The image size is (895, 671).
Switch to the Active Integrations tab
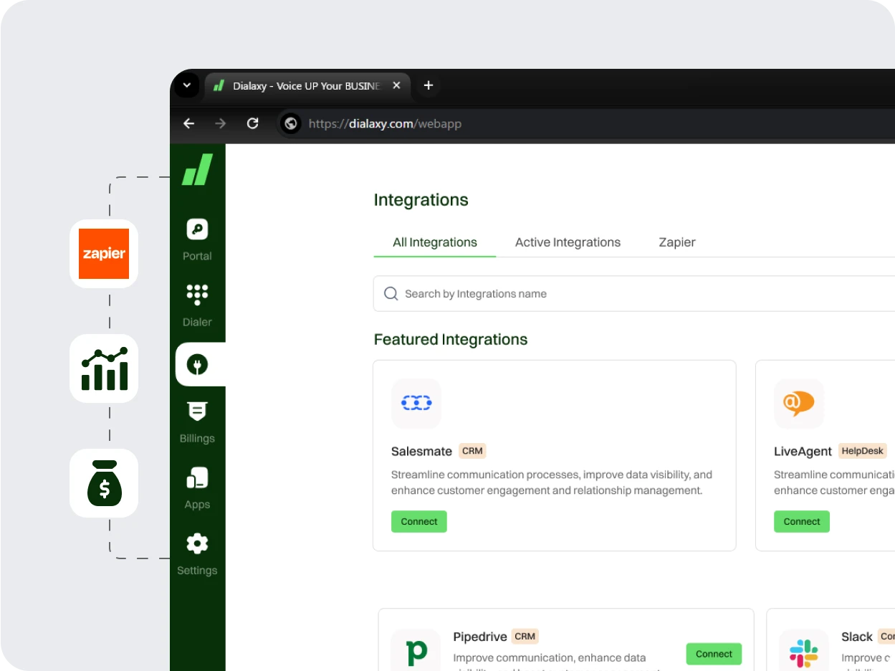click(568, 242)
